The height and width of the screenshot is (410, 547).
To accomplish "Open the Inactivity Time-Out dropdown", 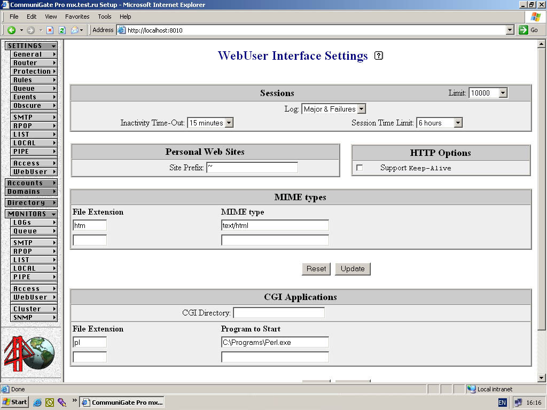I will click(229, 123).
